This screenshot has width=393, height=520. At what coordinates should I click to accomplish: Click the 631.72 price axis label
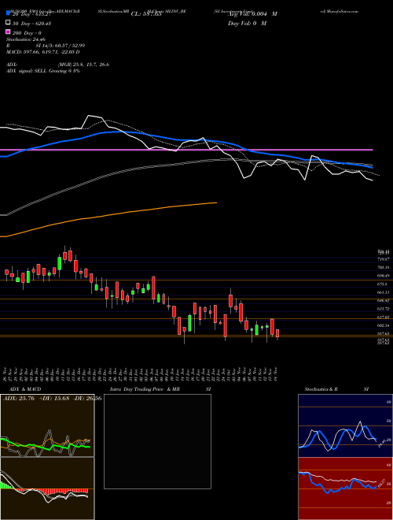tap(384, 309)
